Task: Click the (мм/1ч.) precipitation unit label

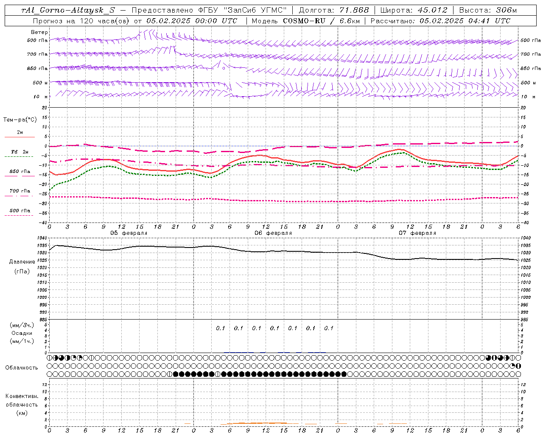Action: pos(22,341)
